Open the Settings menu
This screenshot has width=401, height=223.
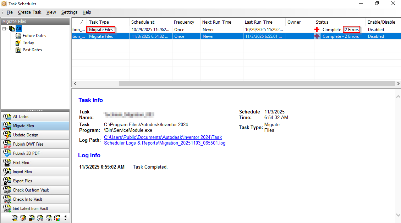pos(69,12)
